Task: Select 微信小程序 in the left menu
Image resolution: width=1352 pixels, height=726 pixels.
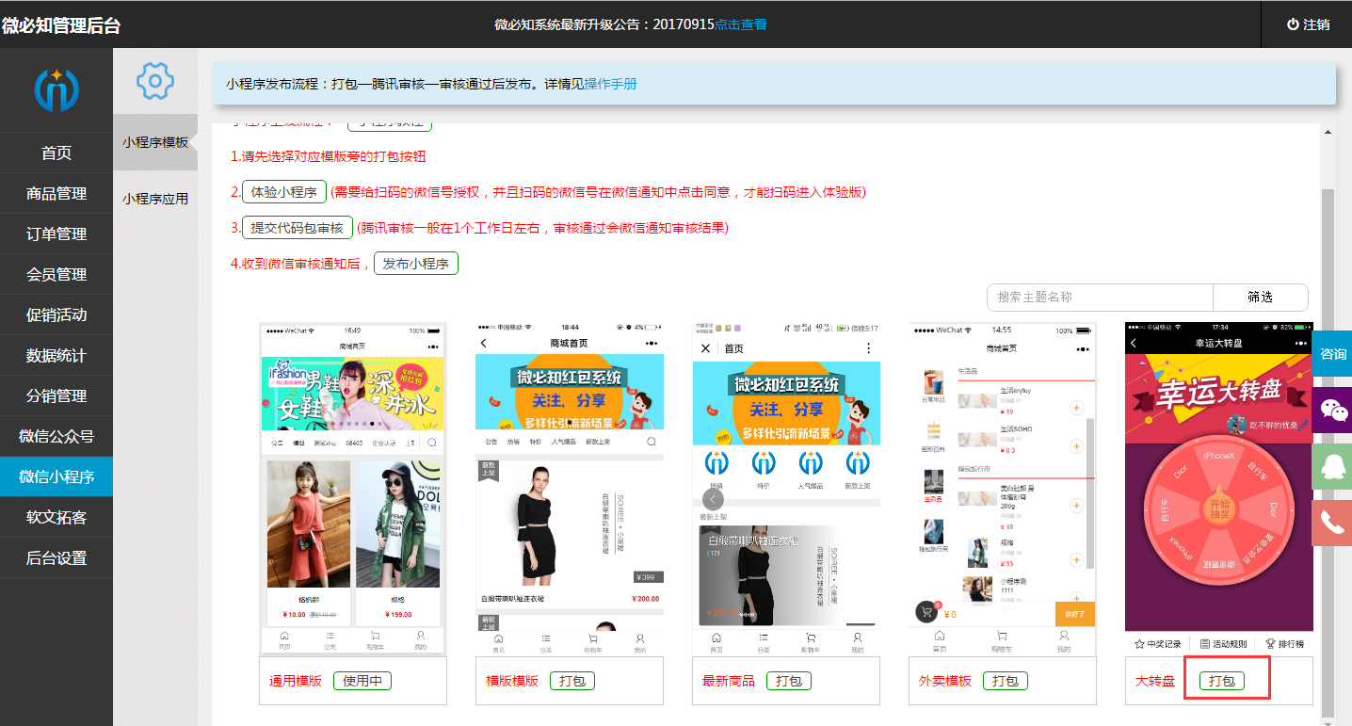Action: pyautogui.click(x=56, y=476)
